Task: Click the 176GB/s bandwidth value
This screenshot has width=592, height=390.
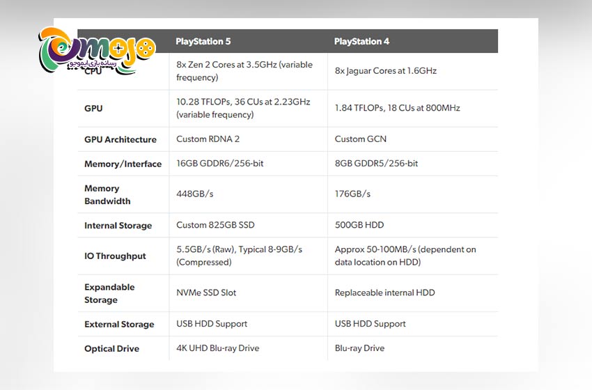Action: 352,194
